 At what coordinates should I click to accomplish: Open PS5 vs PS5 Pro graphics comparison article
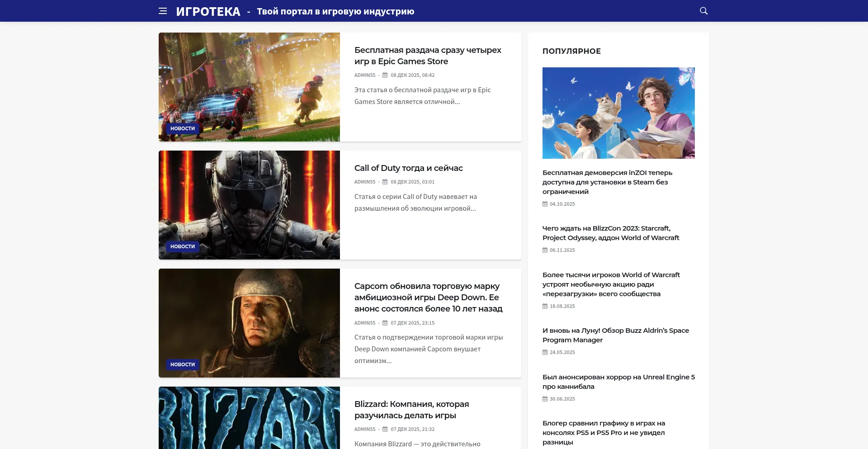(x=604, y=433)
